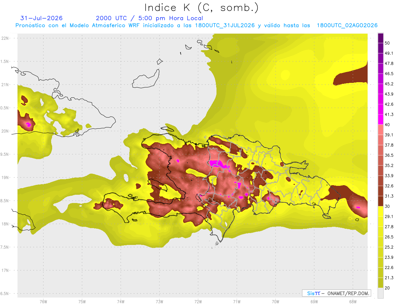
Task: Click the "1800UTC_02AGO2026" valid-until timestamp
Action: coord(347,25)
